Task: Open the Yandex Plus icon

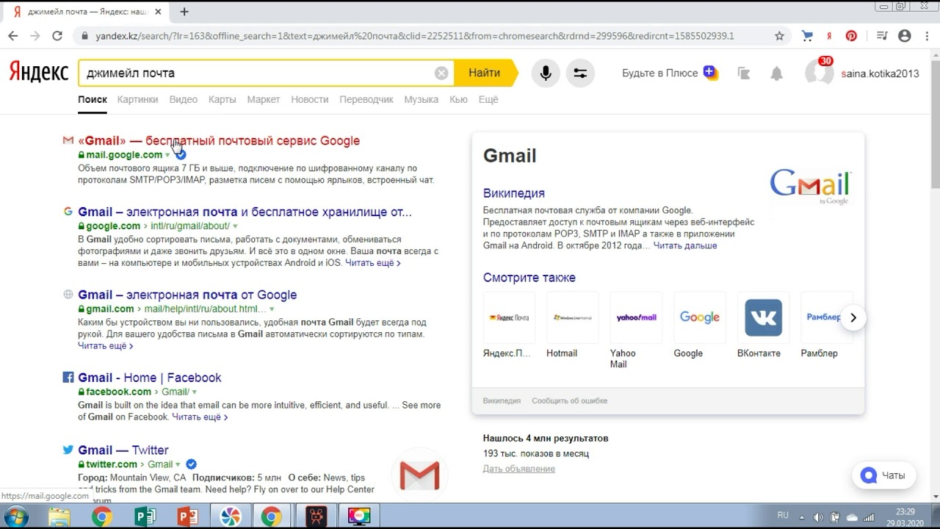Action: [709, 72]
